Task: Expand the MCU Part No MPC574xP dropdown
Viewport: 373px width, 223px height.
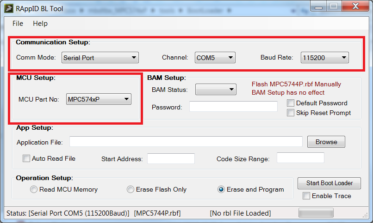Action: [x=99, y=99]
